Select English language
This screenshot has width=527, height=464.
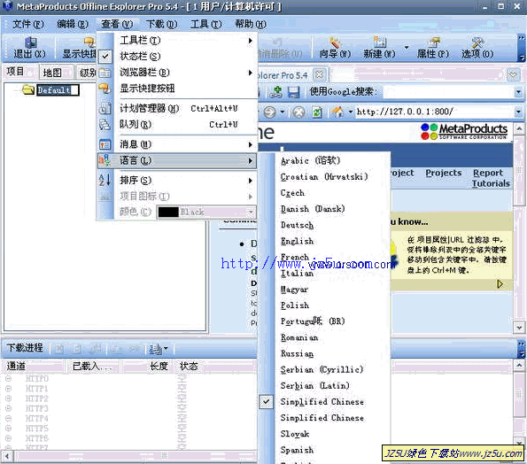point(297,241)
